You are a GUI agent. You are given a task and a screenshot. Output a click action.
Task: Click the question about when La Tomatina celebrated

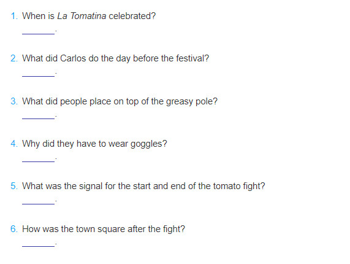89,16
